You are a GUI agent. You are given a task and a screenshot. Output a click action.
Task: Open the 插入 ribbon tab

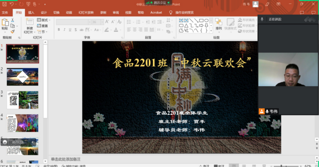pyautogui.click(x=31, y=12)
